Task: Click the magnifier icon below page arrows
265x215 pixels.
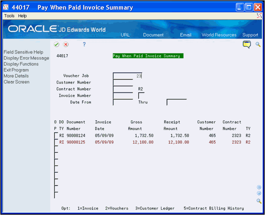Action: [259, 201]
